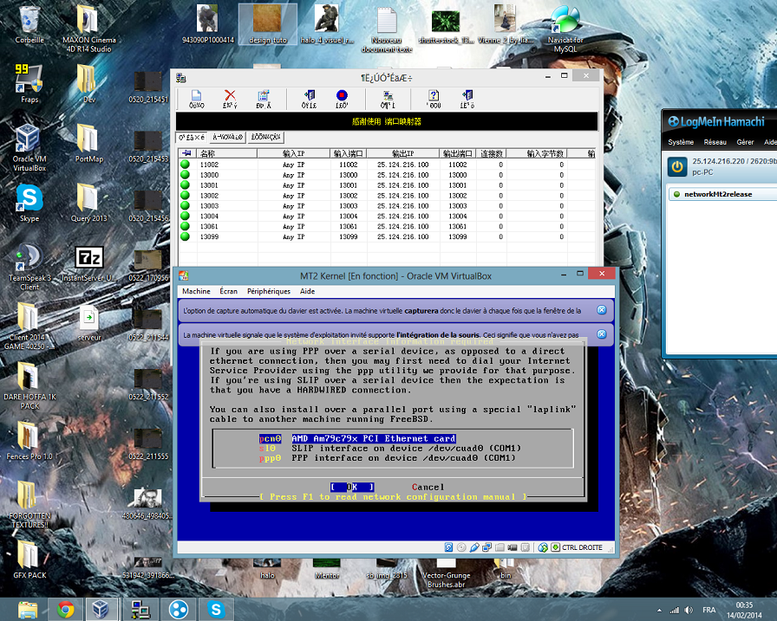
Task: Open Chrome from the taskbar
Action: [65, 609]
